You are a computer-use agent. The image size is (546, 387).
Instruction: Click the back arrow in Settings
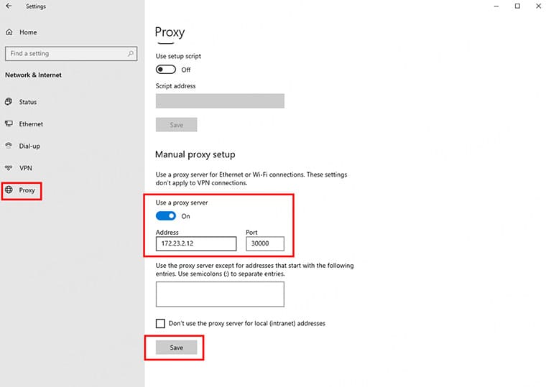[x=9, y=6]
